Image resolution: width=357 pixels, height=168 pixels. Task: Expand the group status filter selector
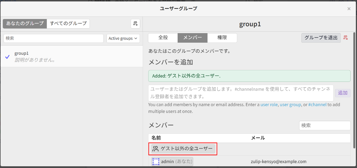123,38
